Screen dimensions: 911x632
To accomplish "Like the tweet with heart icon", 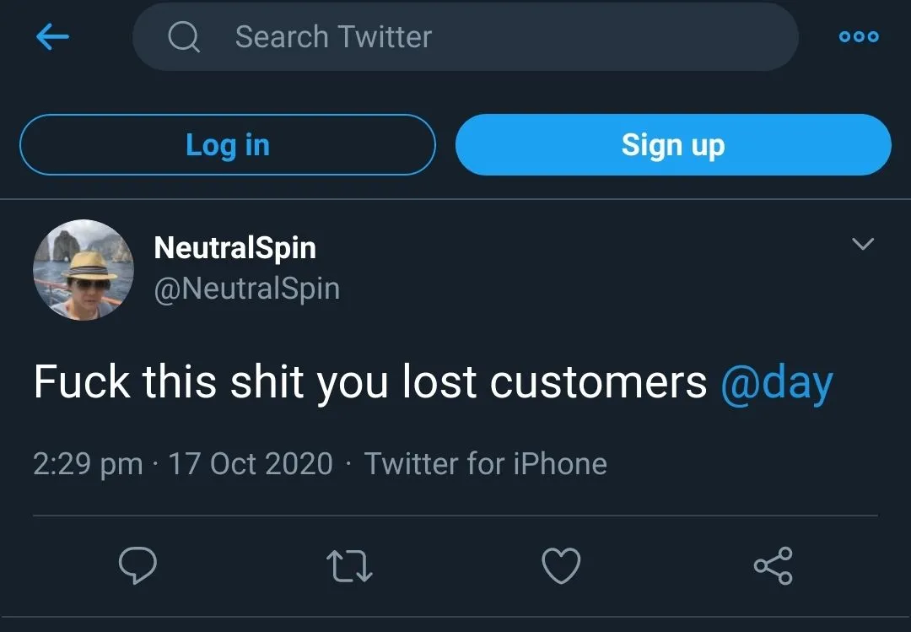I will [561, 566].
